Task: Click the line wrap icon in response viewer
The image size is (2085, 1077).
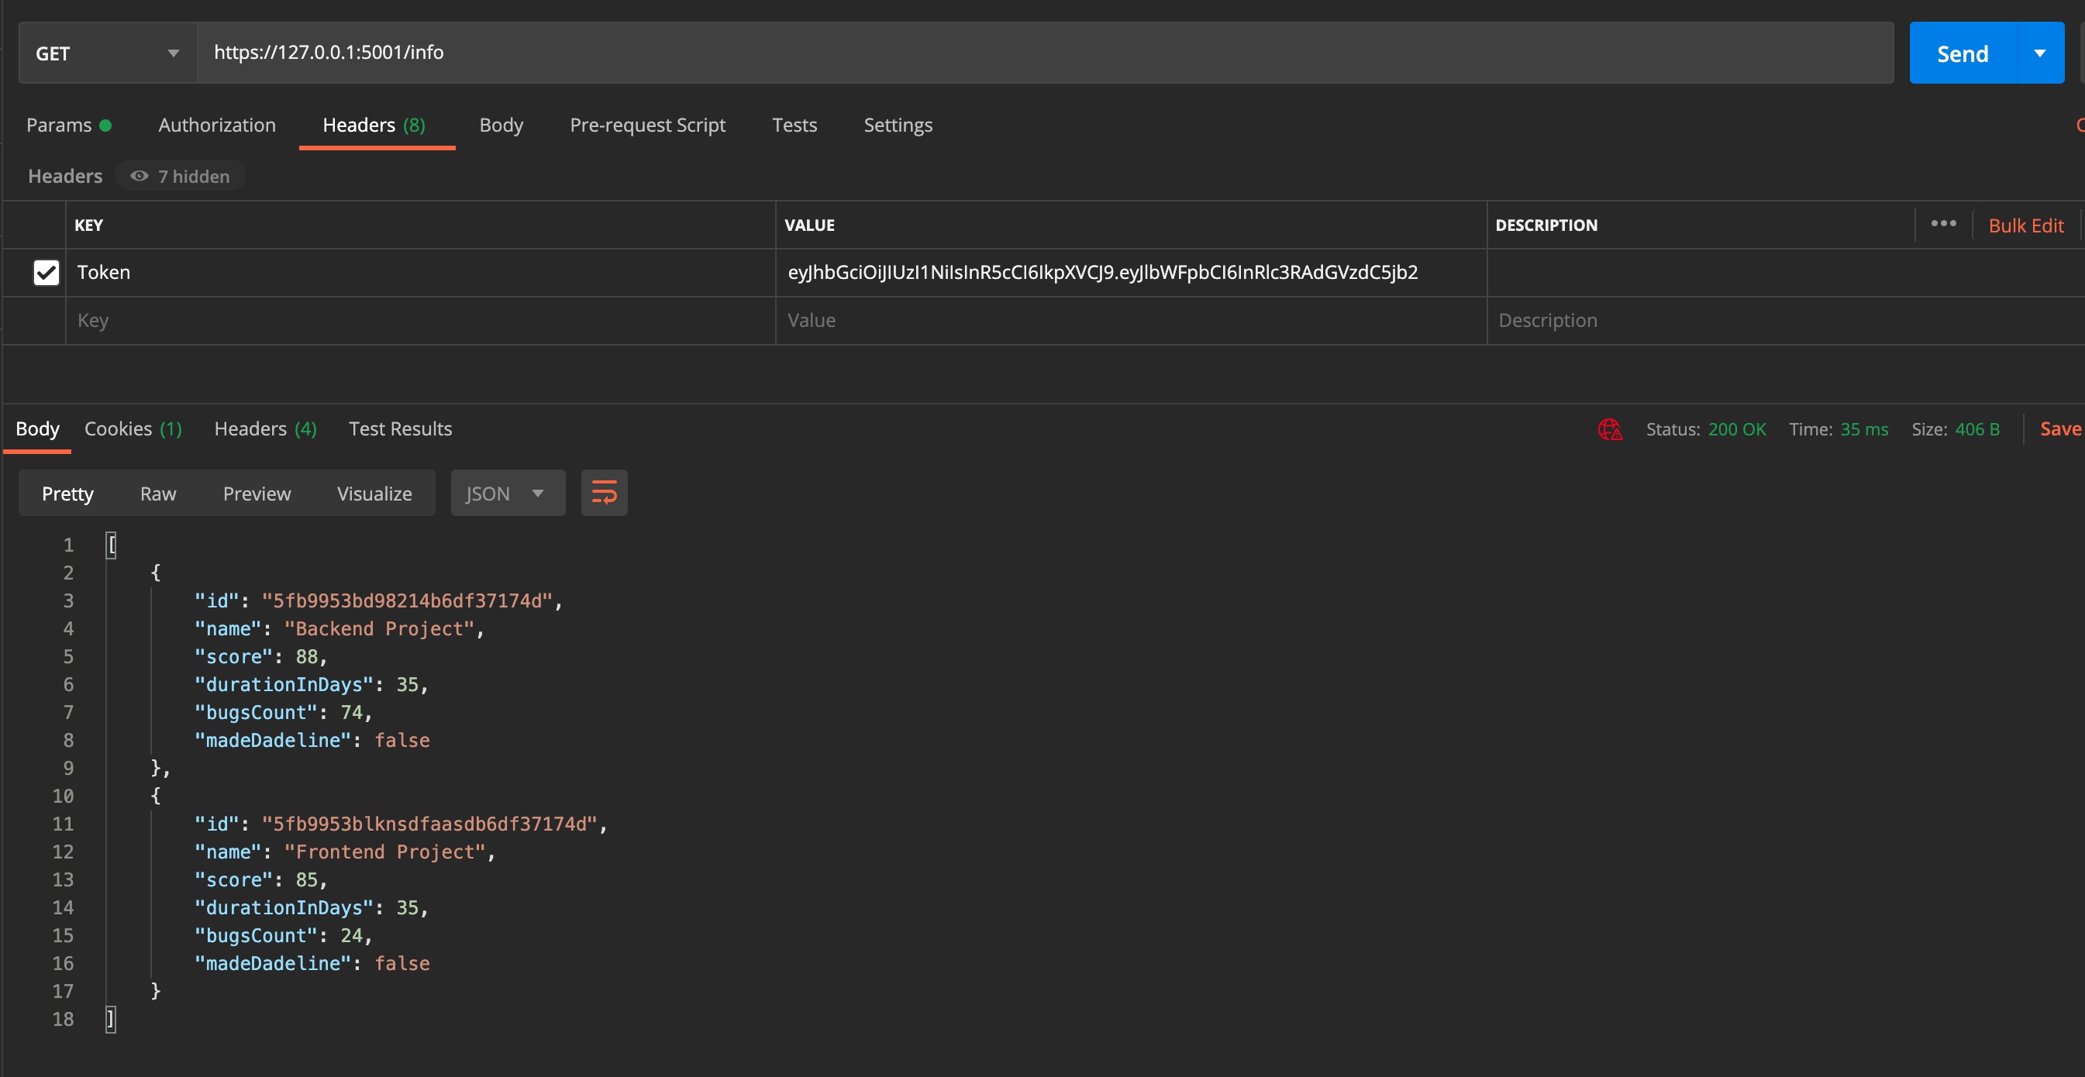Action: [x=604, y=493]
